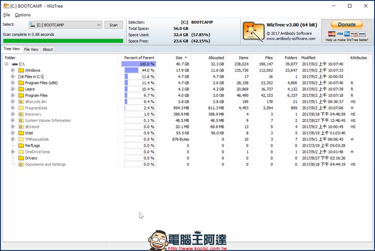Image resolution: width=375 pixels, height=251 pixels.
Task: Sort by the Folder column header
Action: click(x=60, y=58)
